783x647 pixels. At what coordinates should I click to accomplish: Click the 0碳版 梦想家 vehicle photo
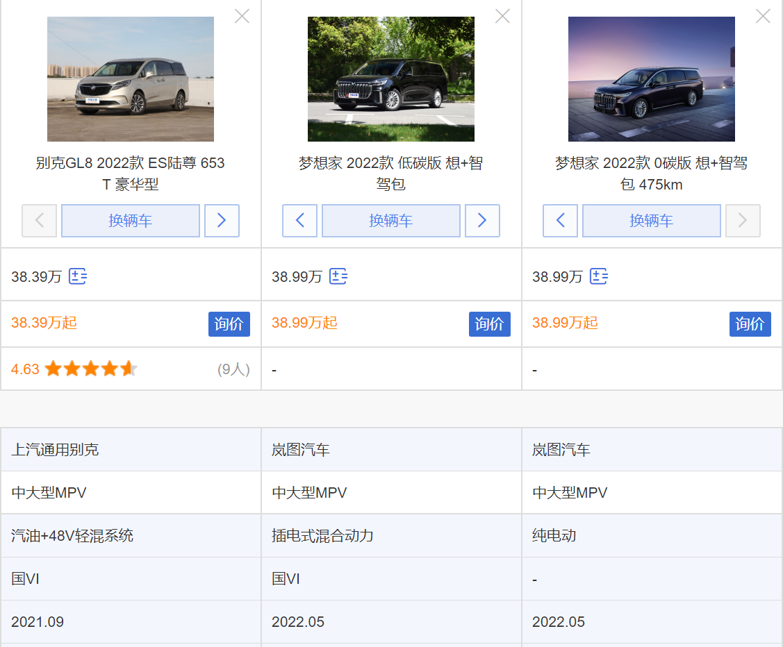pos(651,78)
